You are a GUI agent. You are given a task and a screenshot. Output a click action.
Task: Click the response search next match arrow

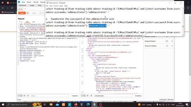point(91,96)
